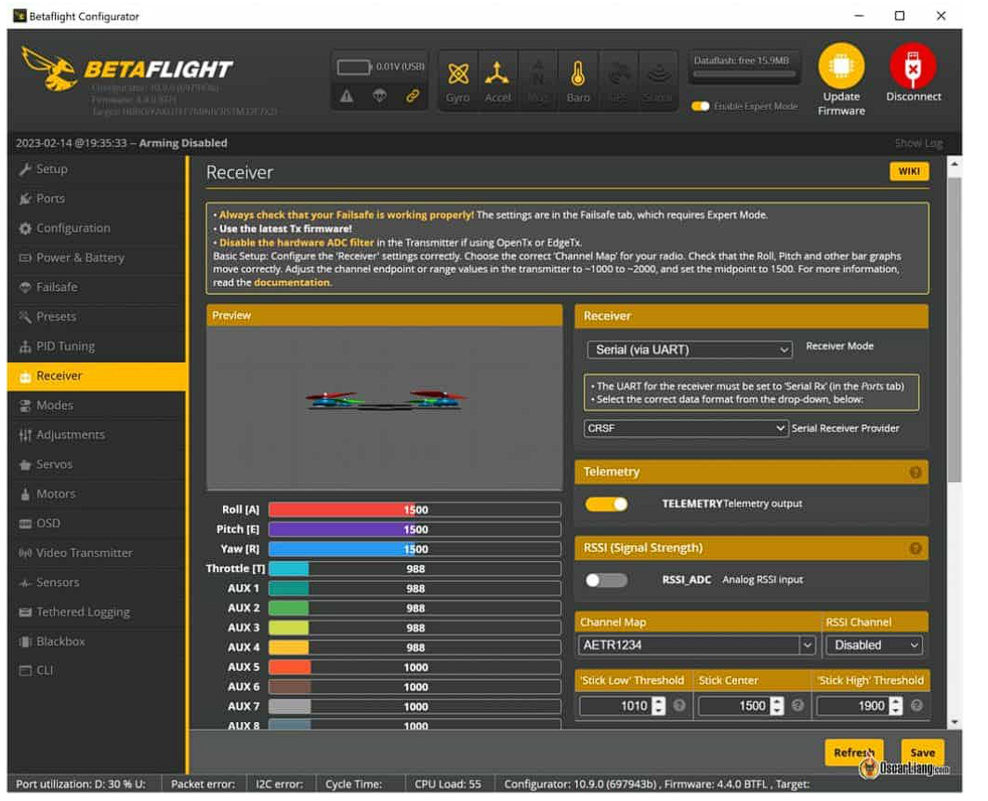Click the Stick Low Threshold input field
The width and height of the screenshot is (988, 801).
tap(615, 706)
